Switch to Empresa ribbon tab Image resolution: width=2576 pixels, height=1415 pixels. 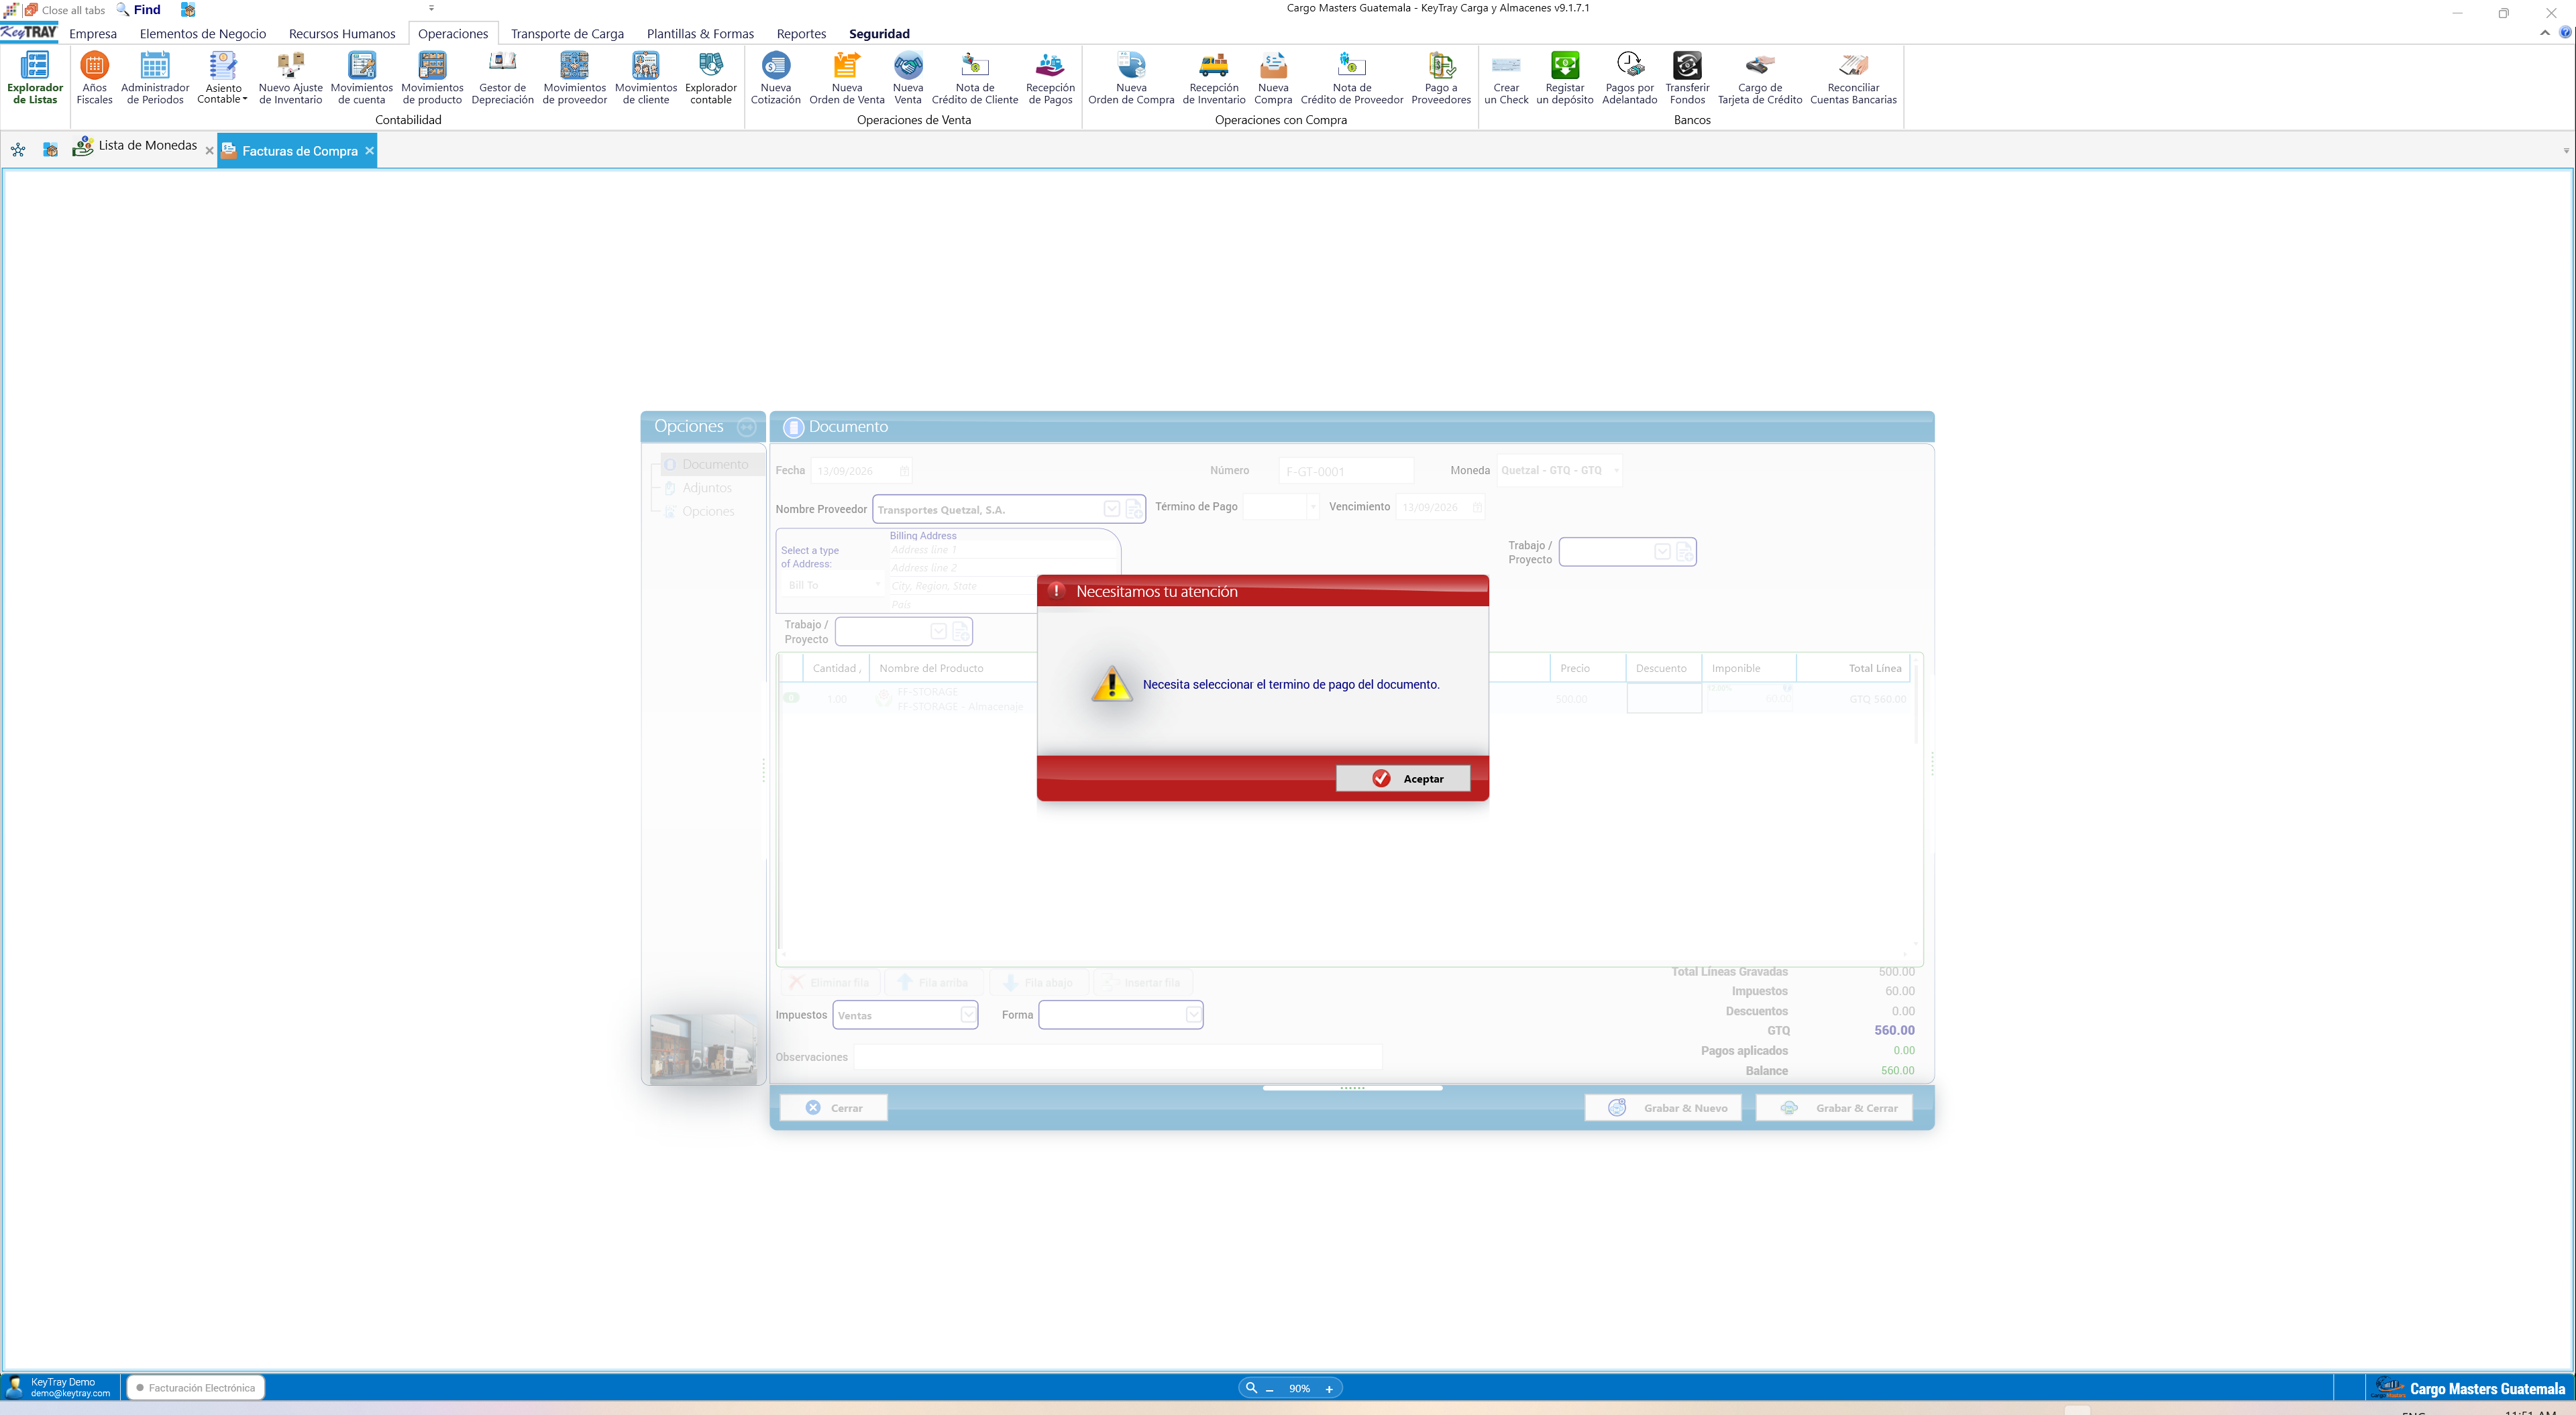(93, 33)
